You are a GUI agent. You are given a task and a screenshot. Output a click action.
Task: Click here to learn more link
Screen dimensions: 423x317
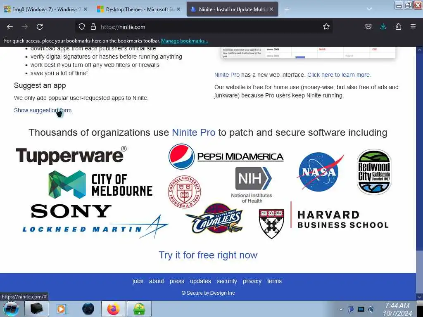tap(339, 75)
